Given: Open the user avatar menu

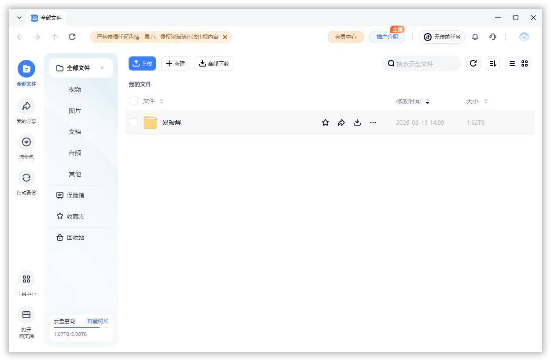Looking at the screenshot, I should click(x=524, y=37).
